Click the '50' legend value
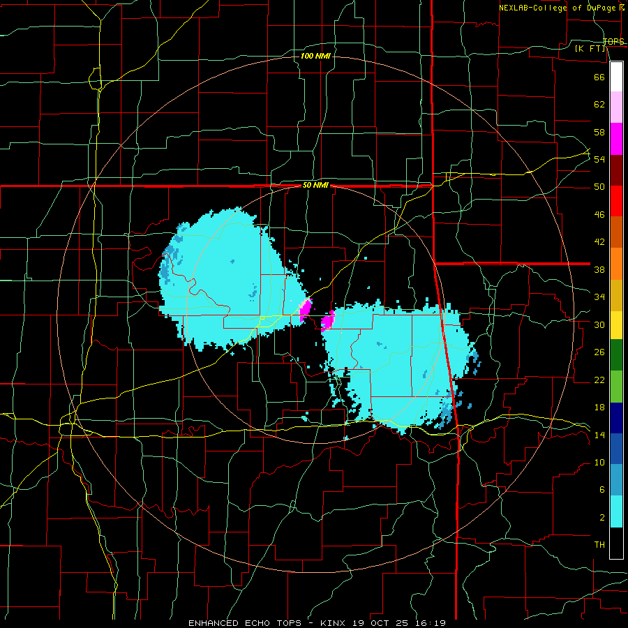The image size is (628, 628). (599, 186)
